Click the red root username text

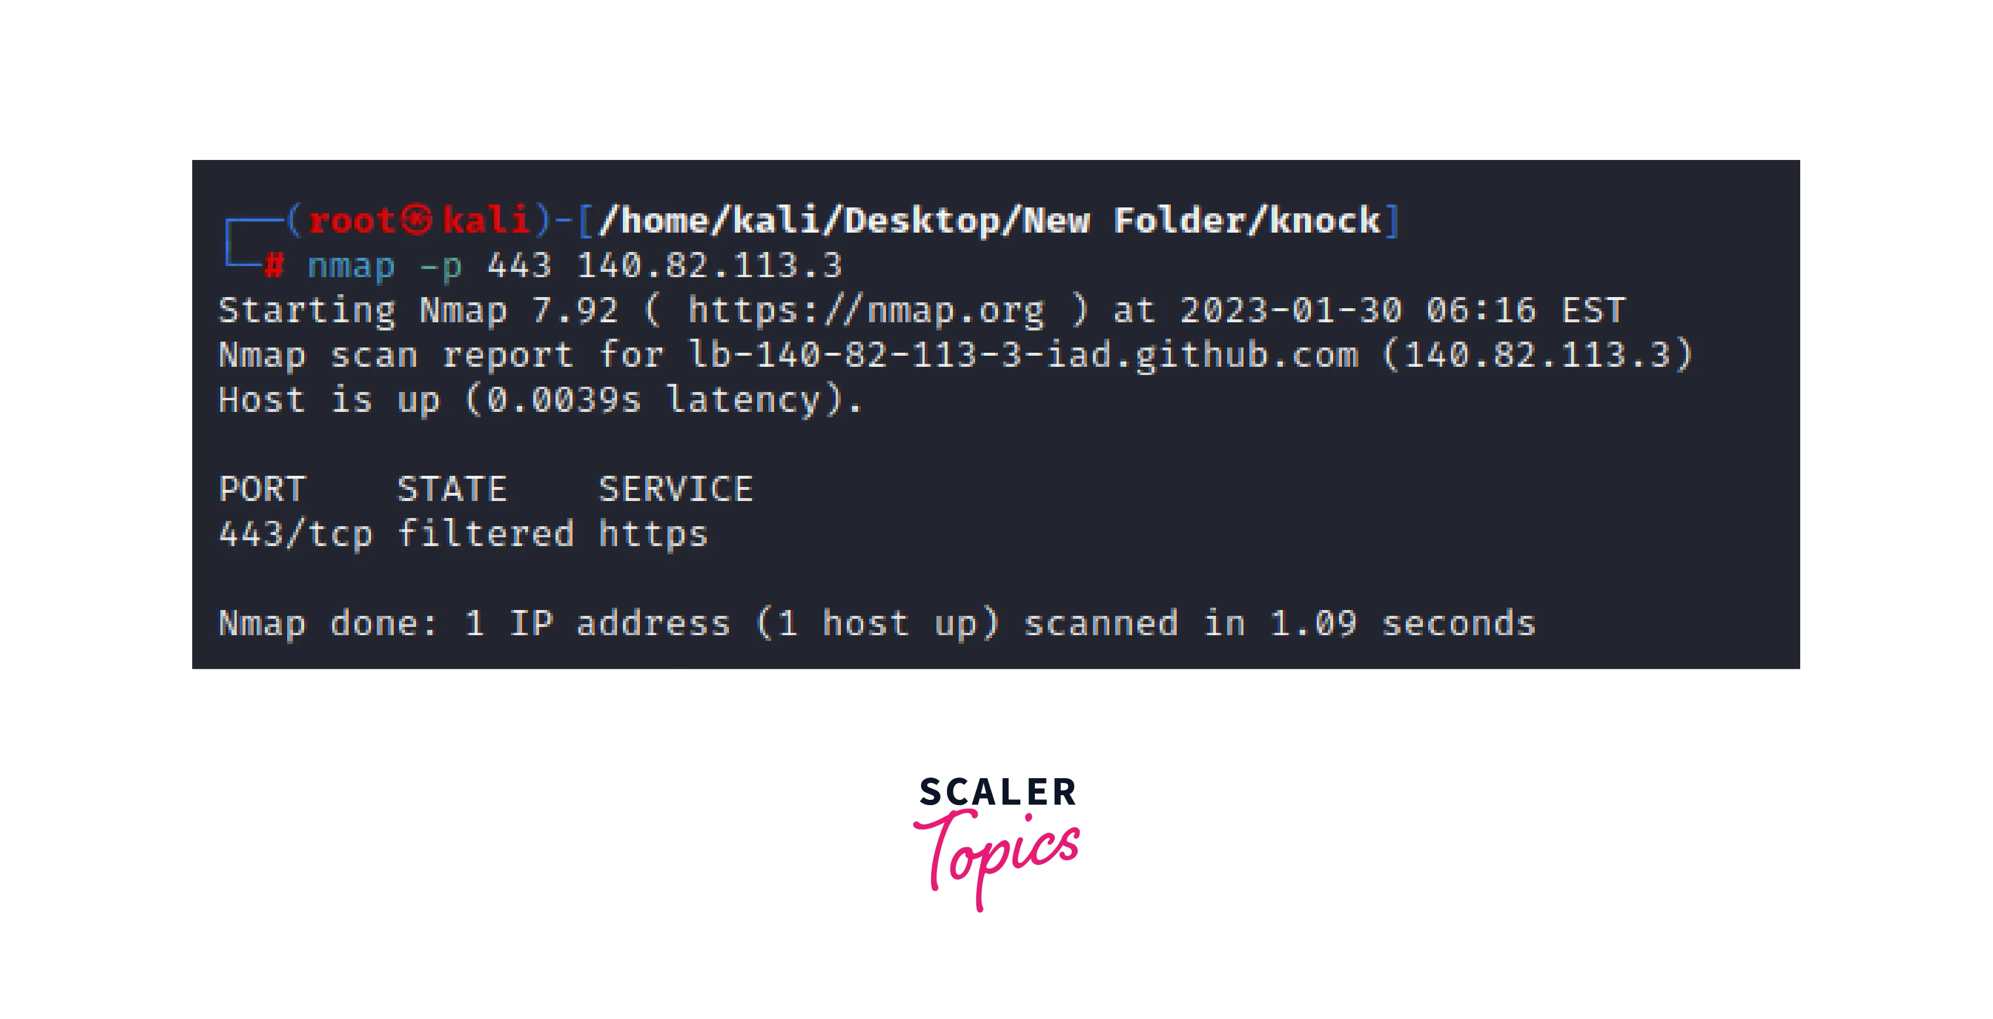click(x=352, y=220)
